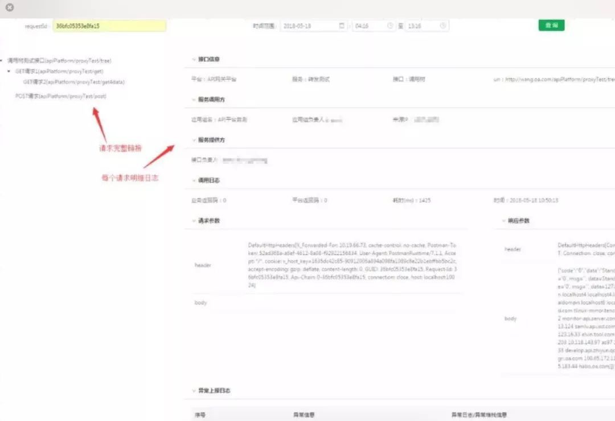The height and width of the screenshot is (421, 615).
Task: Click the 平台: API网关平台 text
Action: [x=214, y=79]
